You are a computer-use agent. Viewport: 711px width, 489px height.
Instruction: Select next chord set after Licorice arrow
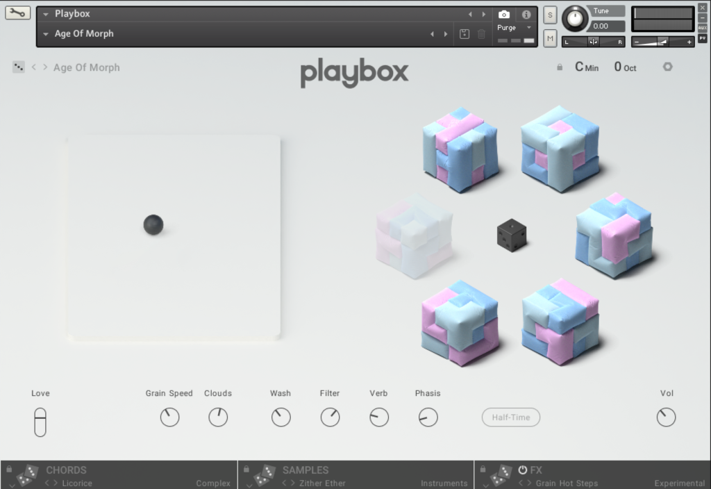[x=56, y=483]
